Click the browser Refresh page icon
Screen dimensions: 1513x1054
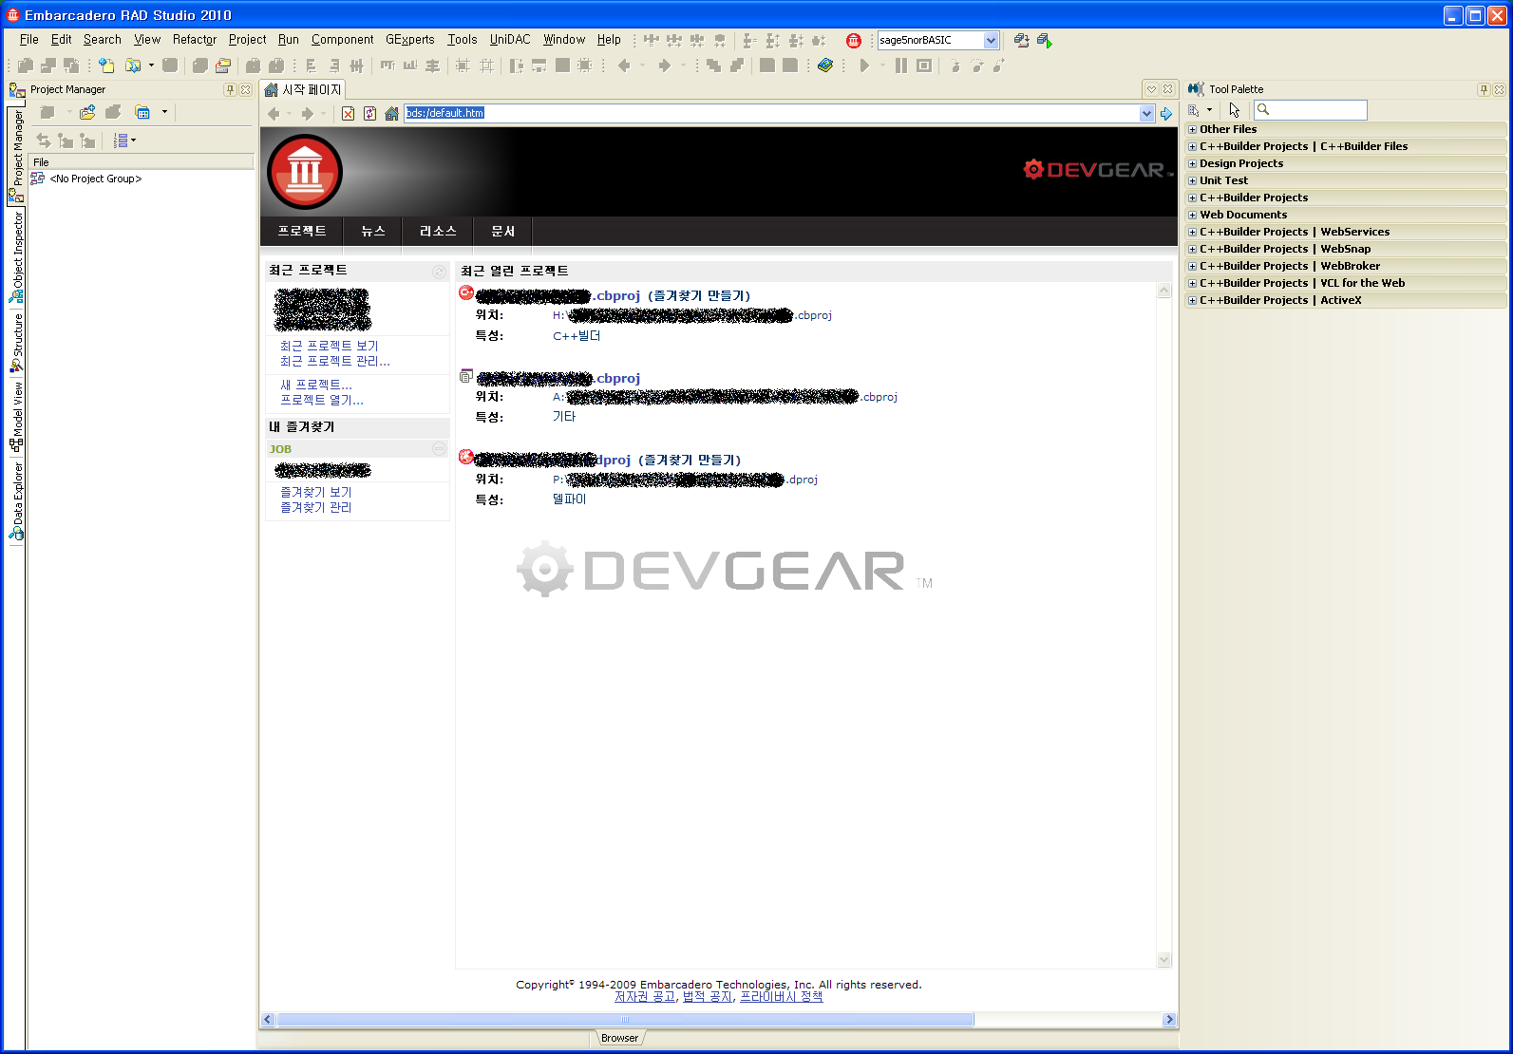tap(369, 114)
